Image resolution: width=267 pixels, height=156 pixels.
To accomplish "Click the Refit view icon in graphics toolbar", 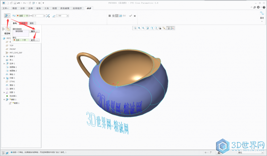I will pyautogui.click(x=135, y=28).
